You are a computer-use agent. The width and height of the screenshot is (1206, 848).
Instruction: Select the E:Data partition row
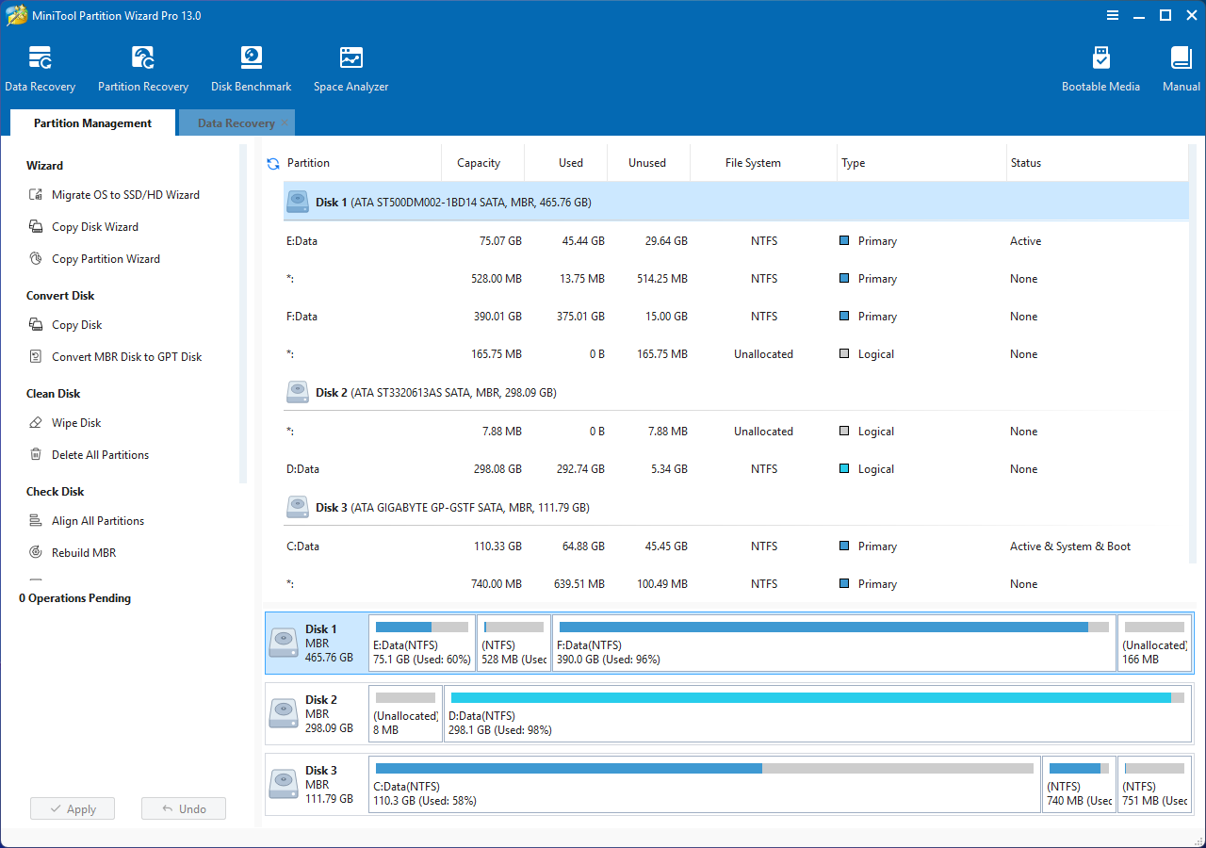point(735,241)
